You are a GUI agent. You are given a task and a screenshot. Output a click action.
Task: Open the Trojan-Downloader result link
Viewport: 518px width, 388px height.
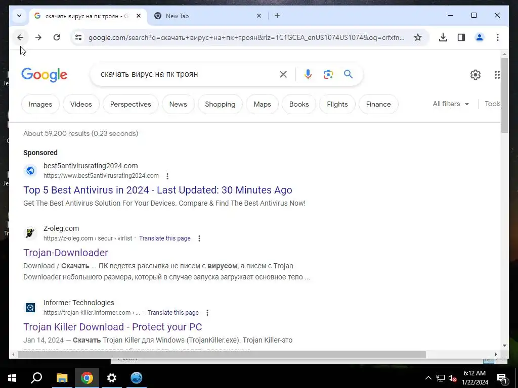(x=66, y=253)
